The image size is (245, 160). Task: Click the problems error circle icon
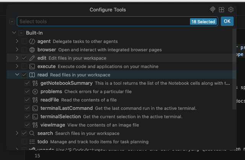click(x=35, y=92)
